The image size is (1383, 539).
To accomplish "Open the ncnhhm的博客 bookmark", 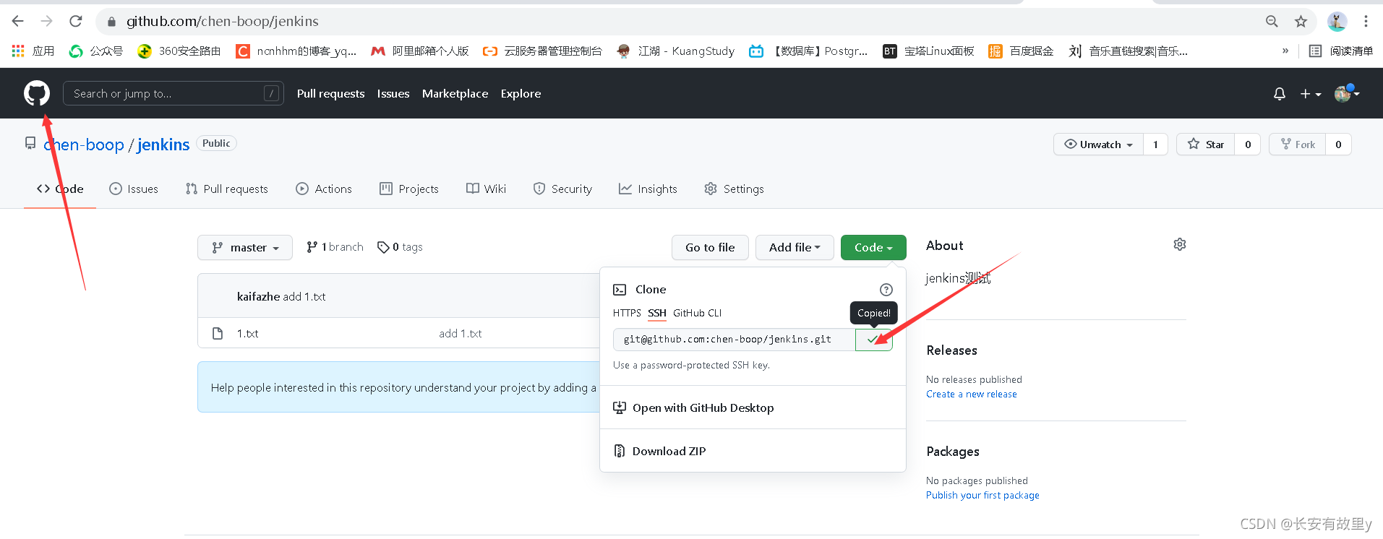I will tap(296, 51).
